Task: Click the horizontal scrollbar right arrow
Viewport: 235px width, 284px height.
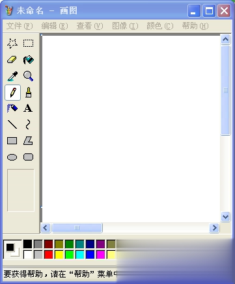Action: click(214, 228)
